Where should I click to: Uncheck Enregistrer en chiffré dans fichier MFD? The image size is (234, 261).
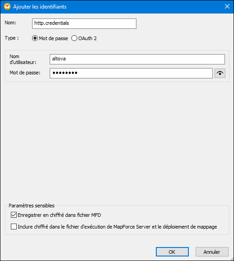[14, 215]
